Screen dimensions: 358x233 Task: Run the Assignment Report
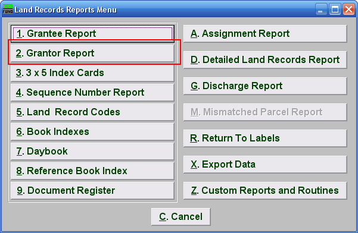point(265,34)
